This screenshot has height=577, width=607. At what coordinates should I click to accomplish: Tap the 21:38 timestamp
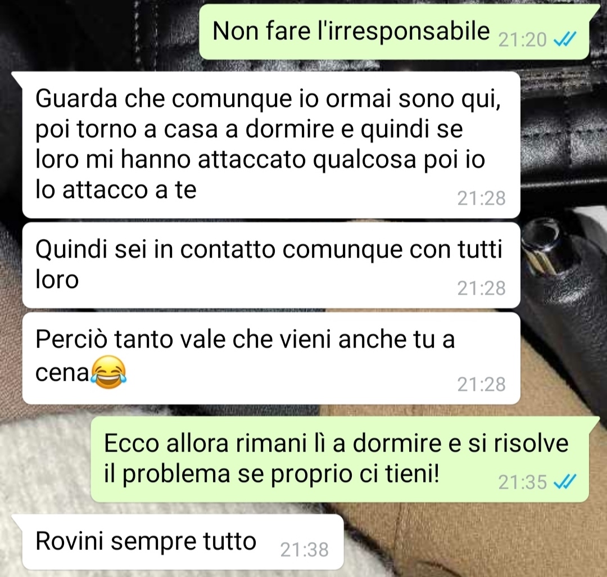[x=304, y=549]
